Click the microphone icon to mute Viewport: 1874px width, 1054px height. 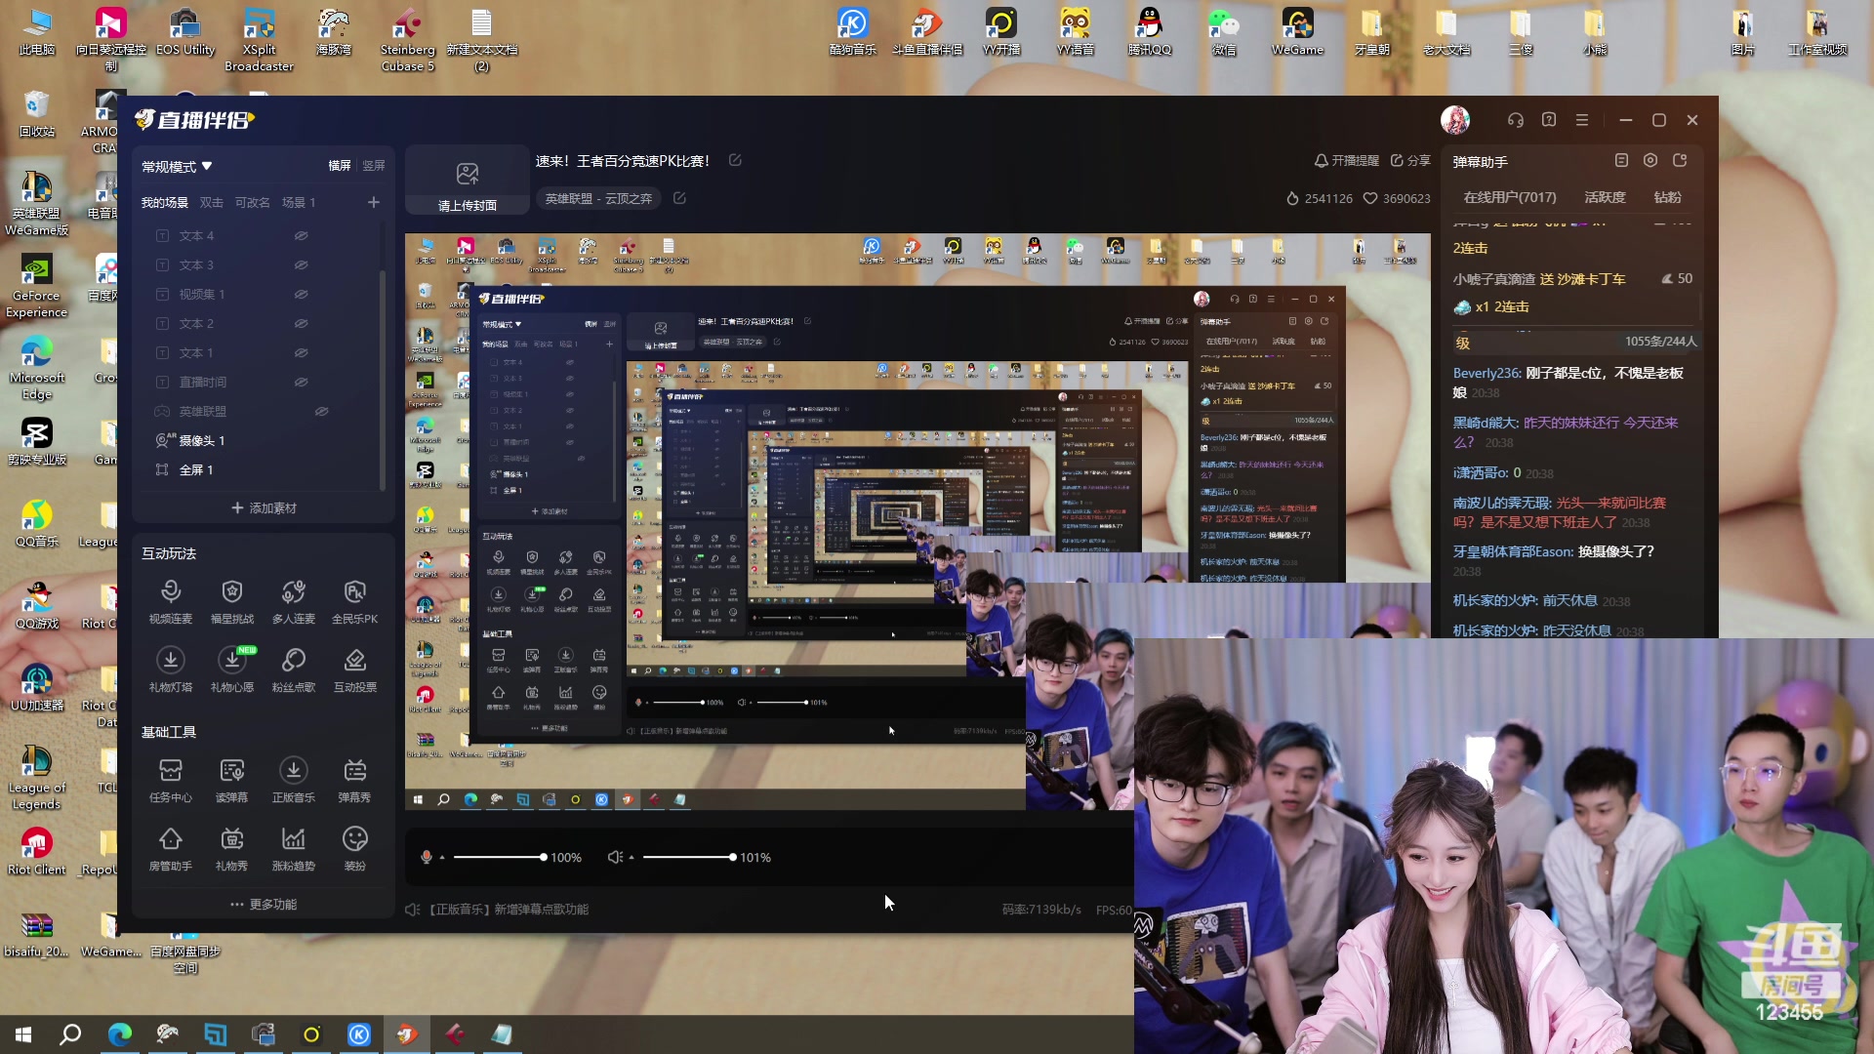(427, 857)
